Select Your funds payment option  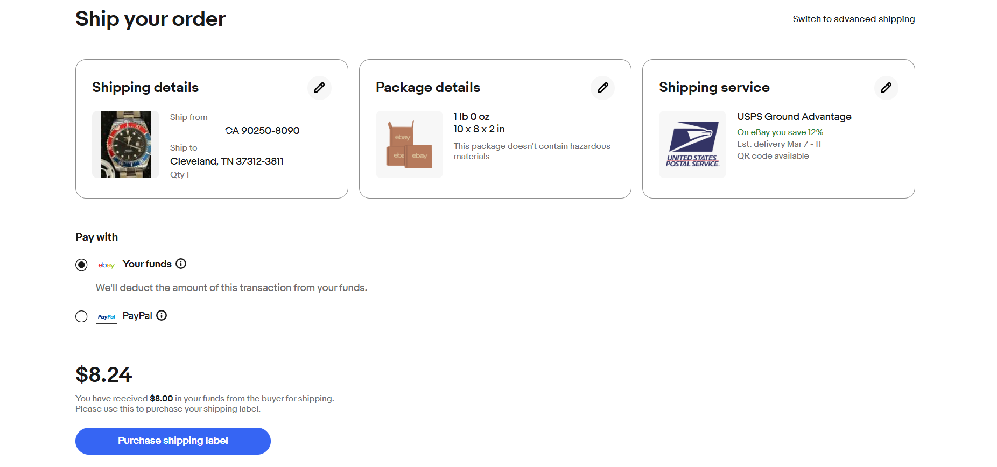pyautogui.click(x=81, y=265)
